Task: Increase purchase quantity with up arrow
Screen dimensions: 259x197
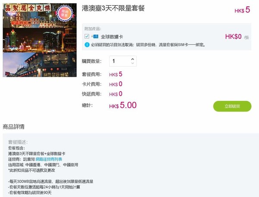Action: tap(133, 59)
